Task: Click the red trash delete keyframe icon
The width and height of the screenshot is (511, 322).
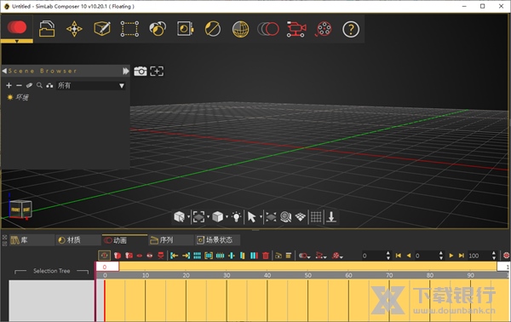Action: click(x=266, y=256)
